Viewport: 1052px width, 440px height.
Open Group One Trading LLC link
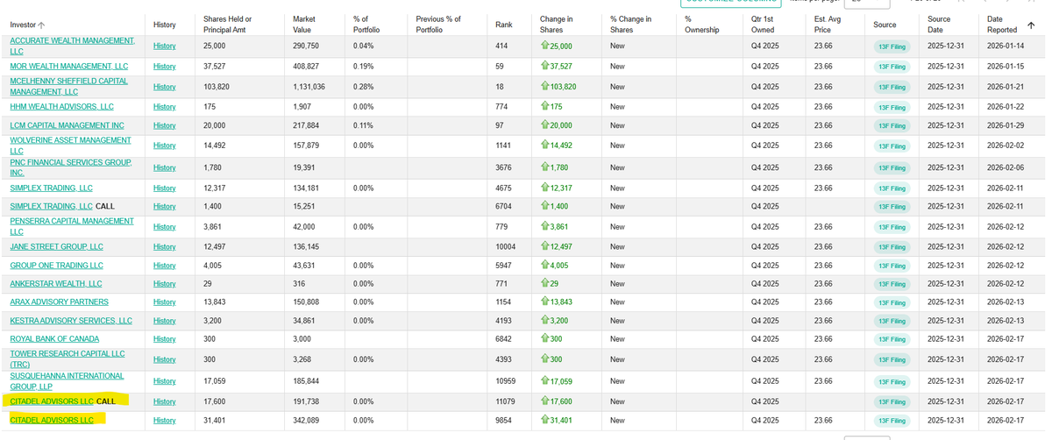point(56,265)
